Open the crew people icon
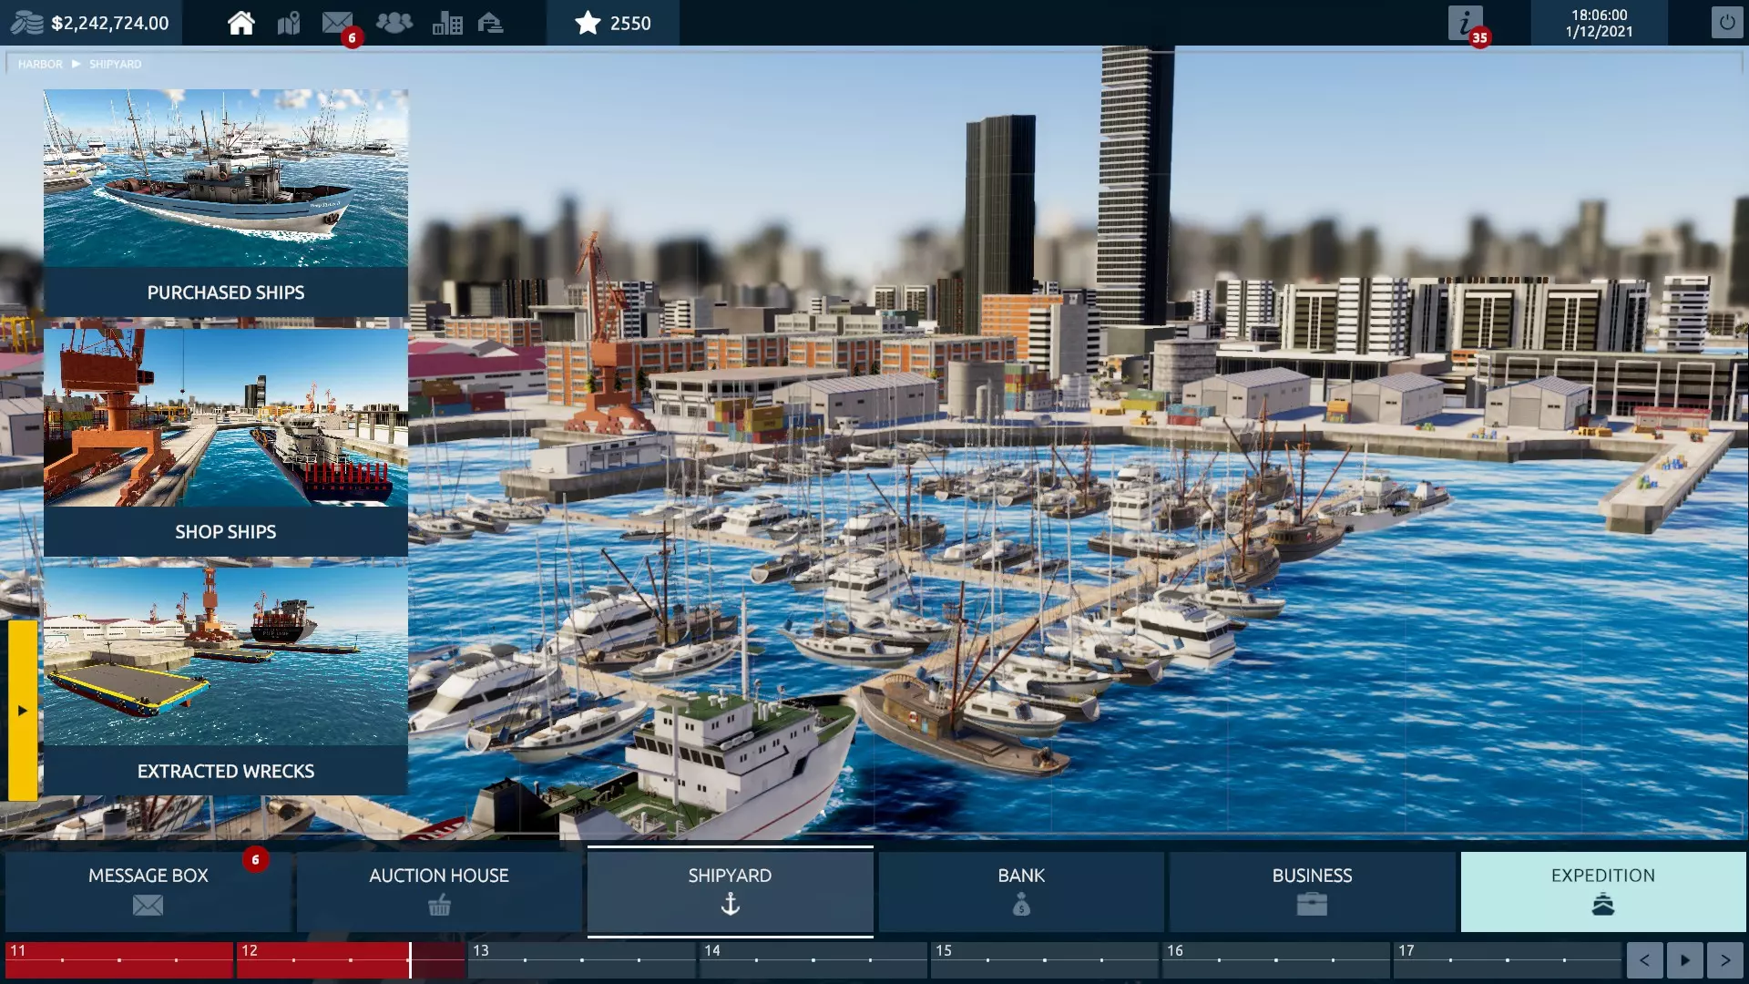The width and height of the screenshot is (1749, 984). [394, 23]
